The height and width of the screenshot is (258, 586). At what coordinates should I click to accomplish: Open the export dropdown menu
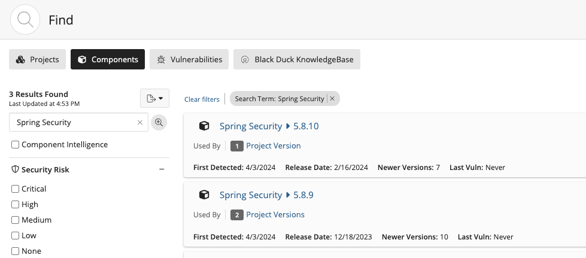[x=154, y=98]
